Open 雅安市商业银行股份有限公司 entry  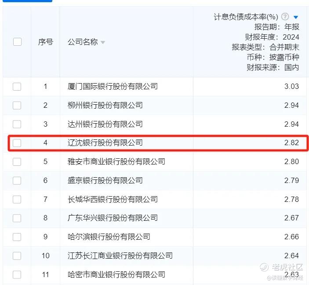click(116, 161)
